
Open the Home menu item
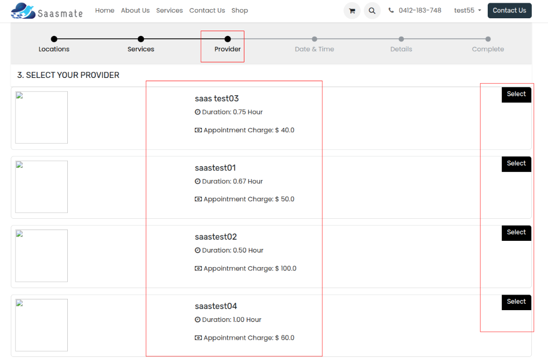pyautogui.click(x=104, y=10)
